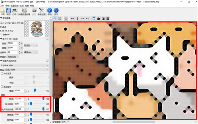This screenshot has height=124, width=198.
Task: Open the 像素/in resolution unit dropdown
Action: pos(31,52)
